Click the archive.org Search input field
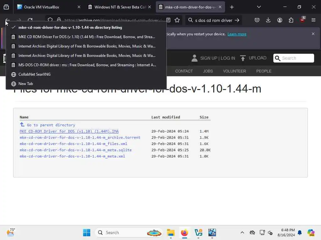Screen dimensions: 321x240 [293, 58]
